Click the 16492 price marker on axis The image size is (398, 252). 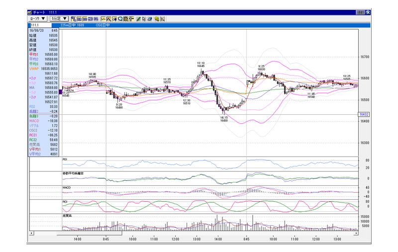click(x=364, y=114)
